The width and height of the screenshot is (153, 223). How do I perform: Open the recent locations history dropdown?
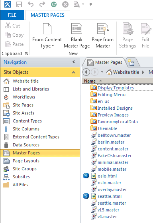pyautogui.click(x=102, y=72)
